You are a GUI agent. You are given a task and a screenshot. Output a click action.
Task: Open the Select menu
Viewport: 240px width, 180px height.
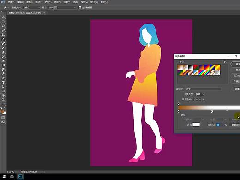[x=57, y=2]
